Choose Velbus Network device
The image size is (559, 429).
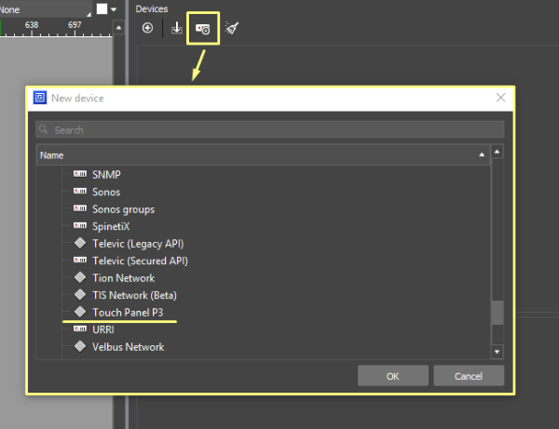point(128,347)
